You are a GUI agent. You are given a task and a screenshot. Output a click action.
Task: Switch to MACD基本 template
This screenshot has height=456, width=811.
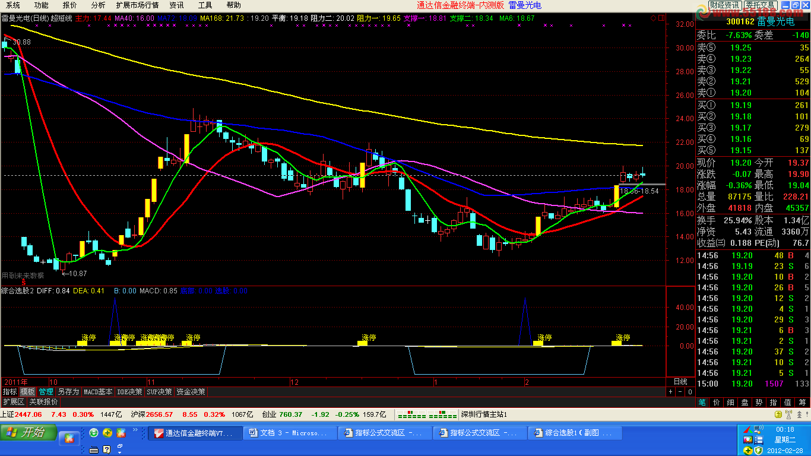98,392
